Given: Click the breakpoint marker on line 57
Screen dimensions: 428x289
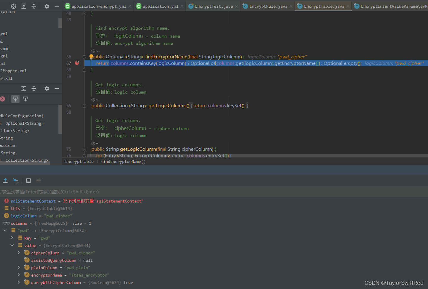Looking at the screenshot, I should tap(77, 63).
